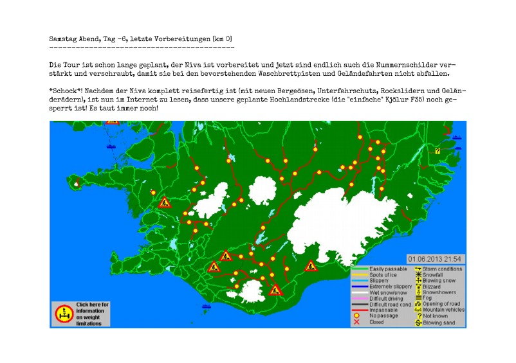
Task: Open the weight limitations information link
Action: tap(93, 314)
